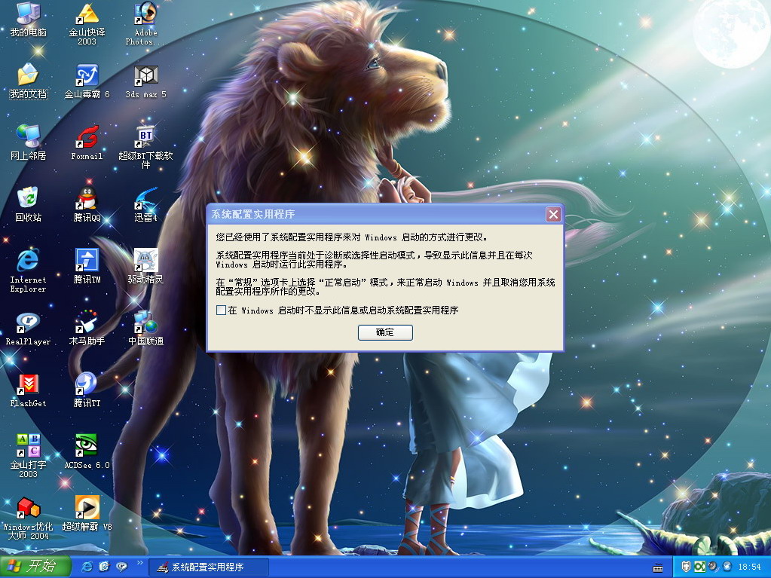Click the 金山快译 2003 shortcut
This screenshot has height=578, width=771.
87,23
